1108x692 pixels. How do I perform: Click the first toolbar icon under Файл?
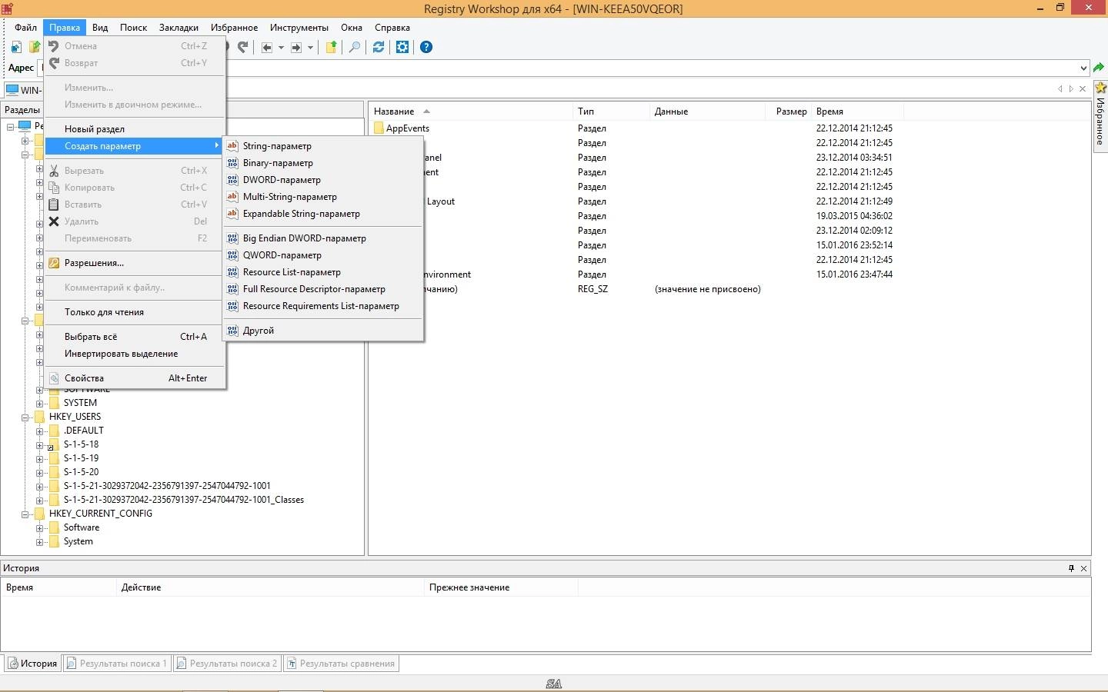click(16, 48)
